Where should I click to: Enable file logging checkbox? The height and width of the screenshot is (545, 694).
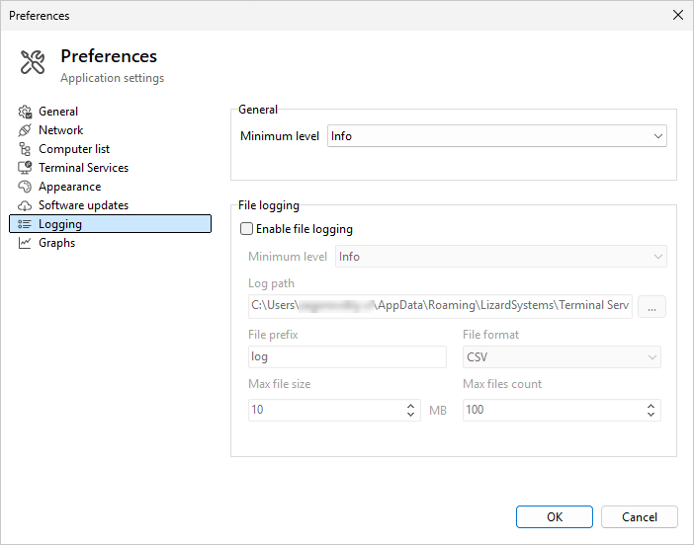pos(247,229)
